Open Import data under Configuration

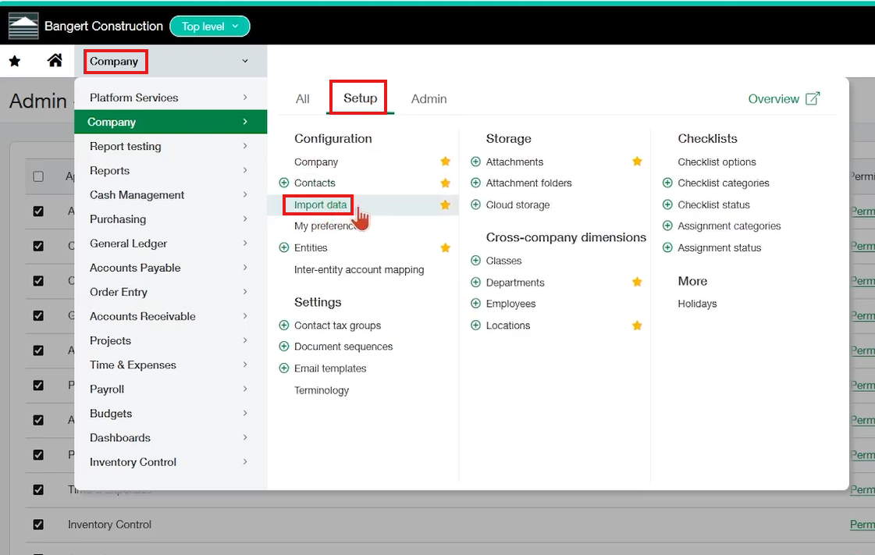click(x=320, y=205)
